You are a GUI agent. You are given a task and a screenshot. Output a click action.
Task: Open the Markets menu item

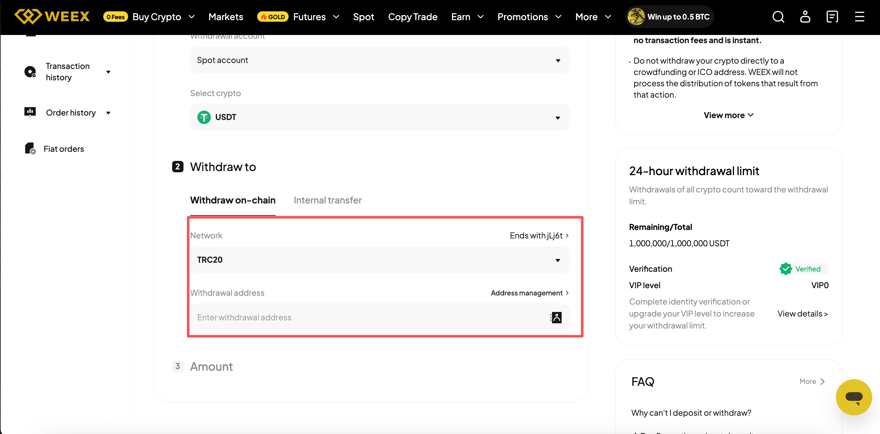point(225,17)
